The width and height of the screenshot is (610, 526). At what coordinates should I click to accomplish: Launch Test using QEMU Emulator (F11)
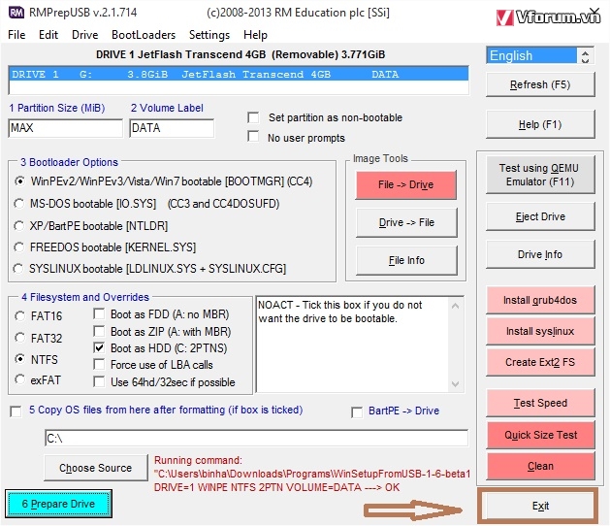540,175
